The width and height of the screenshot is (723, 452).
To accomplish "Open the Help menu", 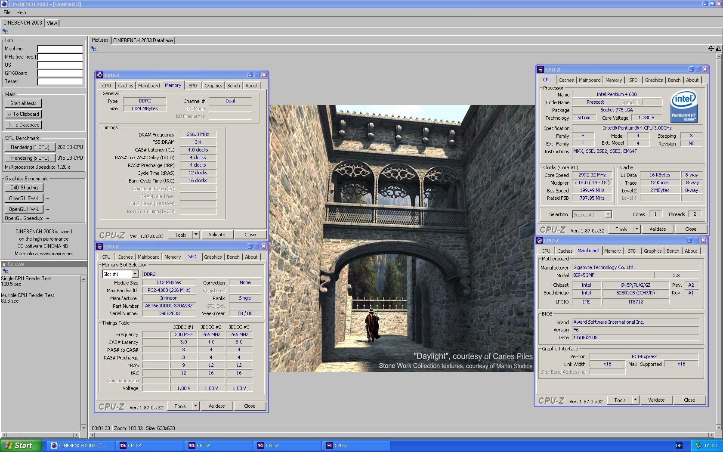I will (x=21, y=12).
